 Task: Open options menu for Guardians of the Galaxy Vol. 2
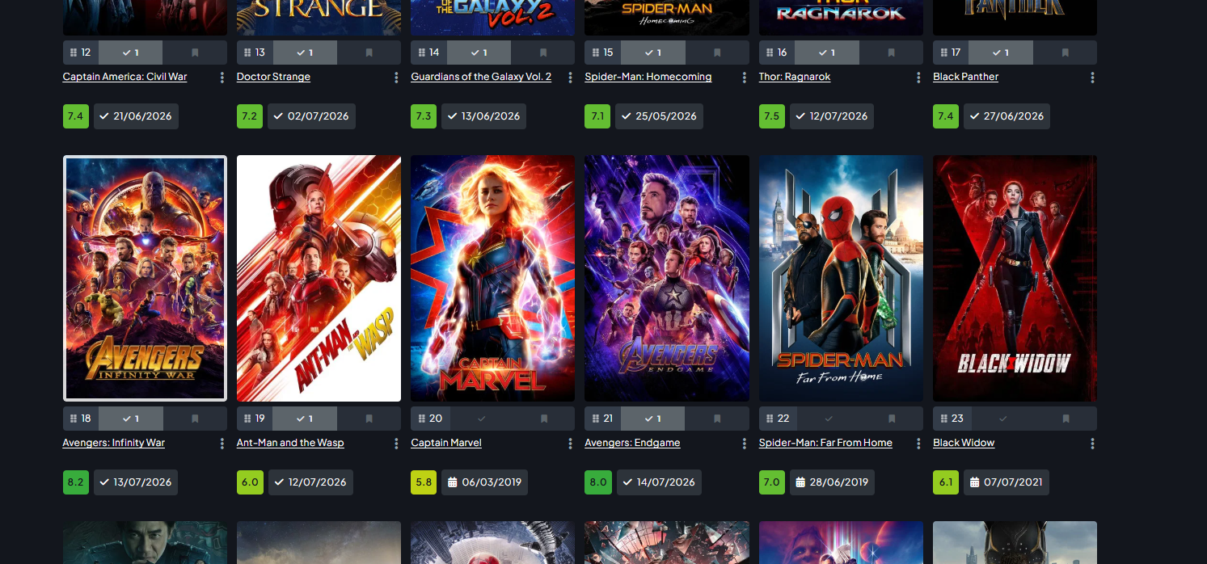pyautogui.click(x=570, y=78)
